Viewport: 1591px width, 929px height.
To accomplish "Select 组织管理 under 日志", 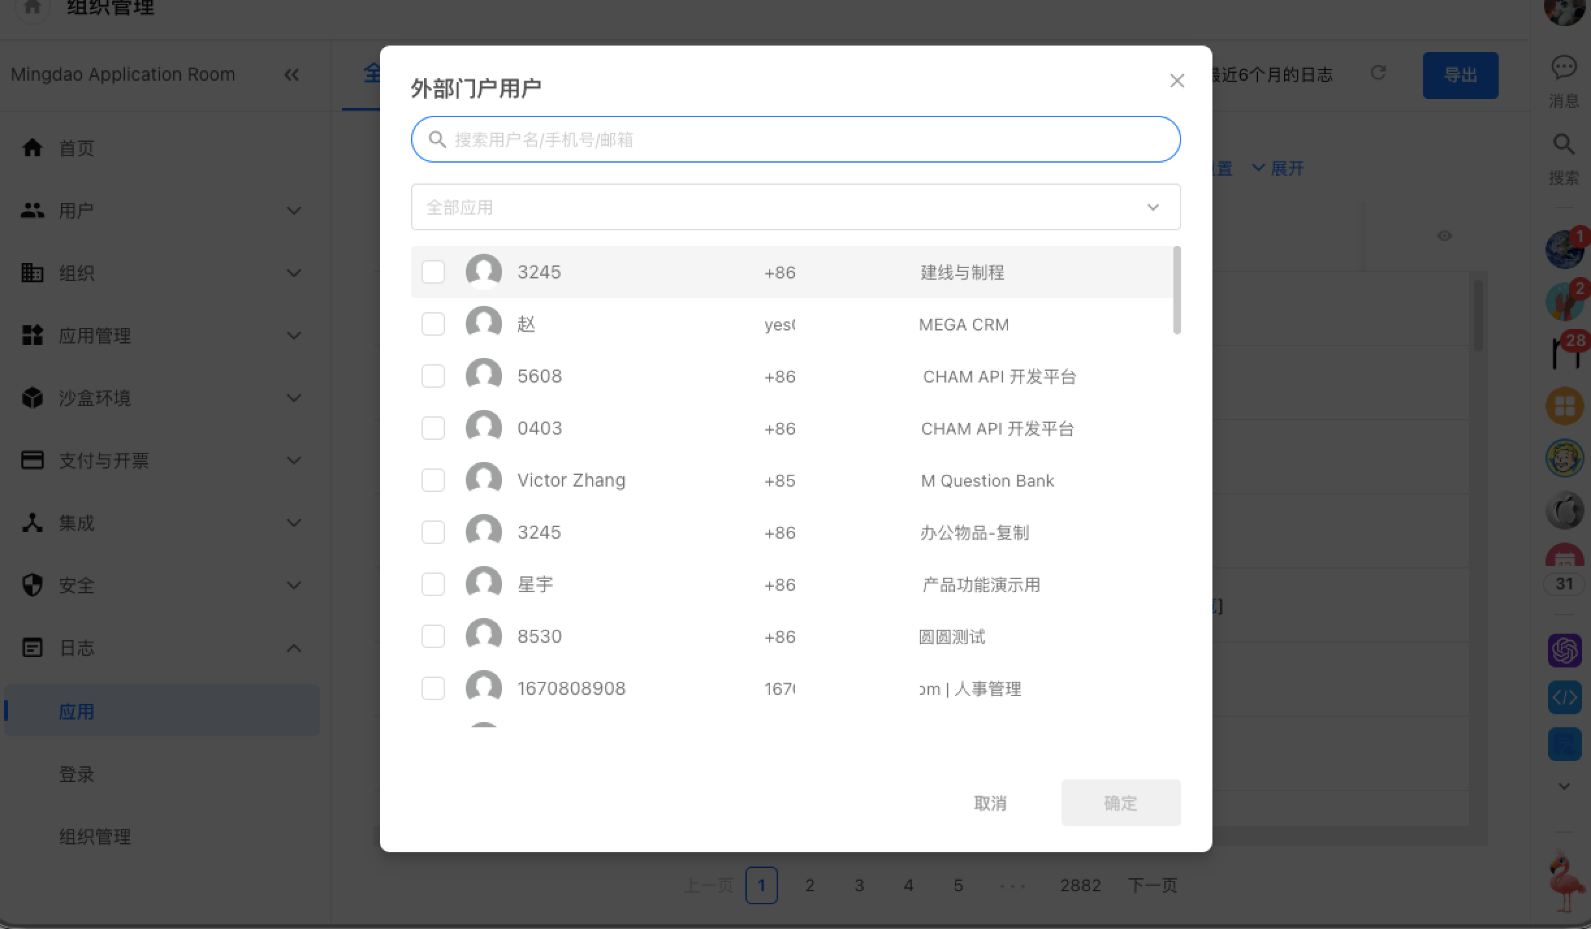I will pos(95,836).
